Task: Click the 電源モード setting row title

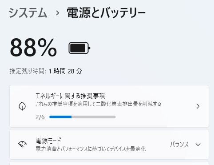Action: [48, 141]
